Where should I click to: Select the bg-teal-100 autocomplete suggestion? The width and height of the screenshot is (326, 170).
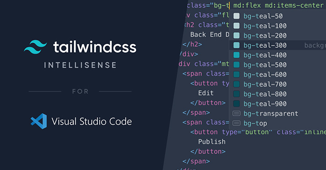[278, 26]
